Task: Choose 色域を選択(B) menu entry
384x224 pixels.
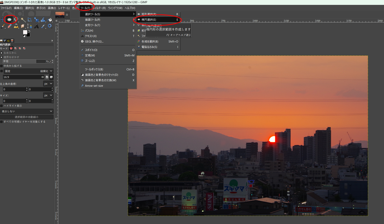Action: tap(159, 42)
